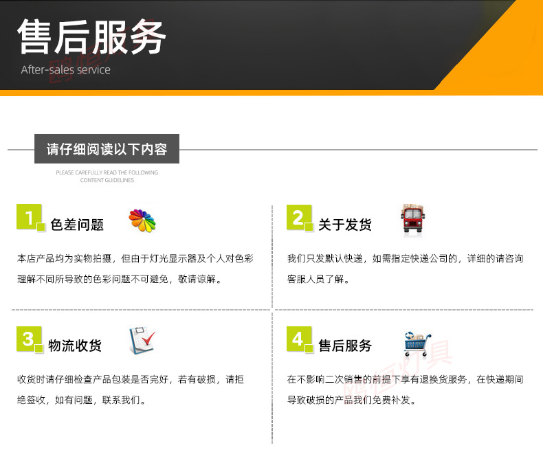
Task: Click the shopping cart icon
Action: [x=417, y=343]
